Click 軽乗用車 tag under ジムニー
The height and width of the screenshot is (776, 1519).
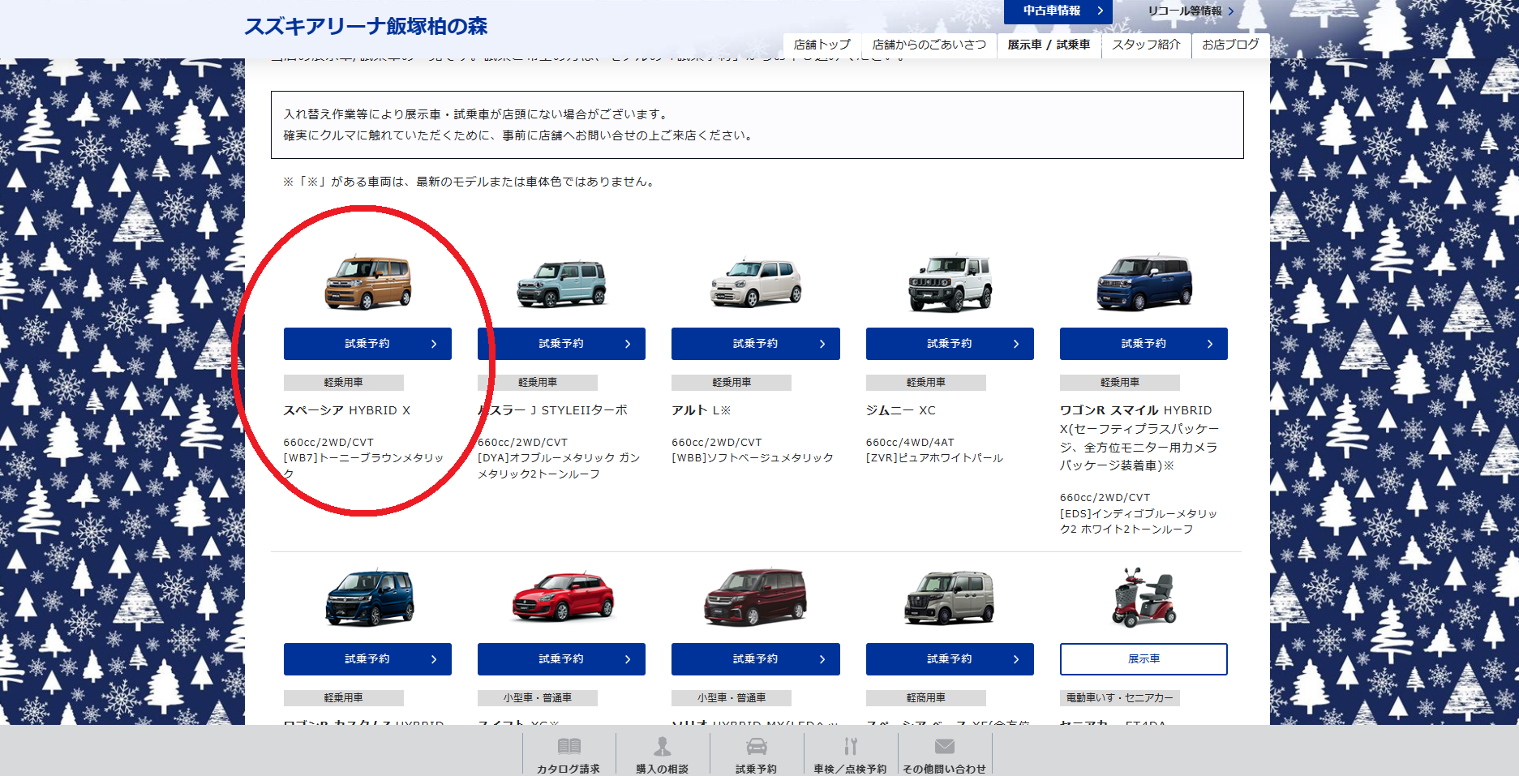pyautogui.click(x=926, y=383)
